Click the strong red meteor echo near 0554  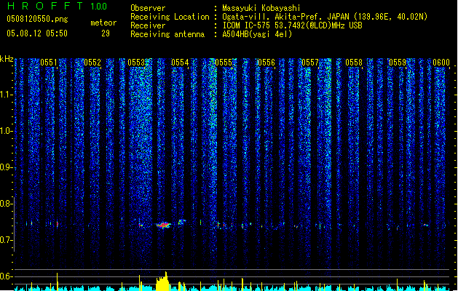pyautogui.click(x=164, y=225)
